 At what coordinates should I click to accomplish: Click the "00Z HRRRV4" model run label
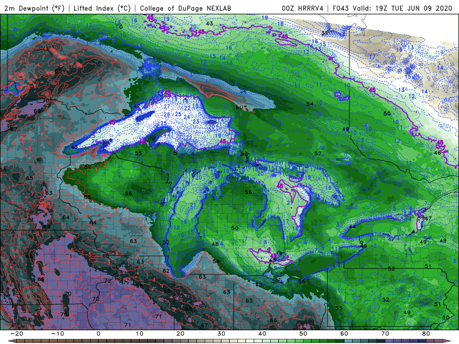(x=302, y=8)
